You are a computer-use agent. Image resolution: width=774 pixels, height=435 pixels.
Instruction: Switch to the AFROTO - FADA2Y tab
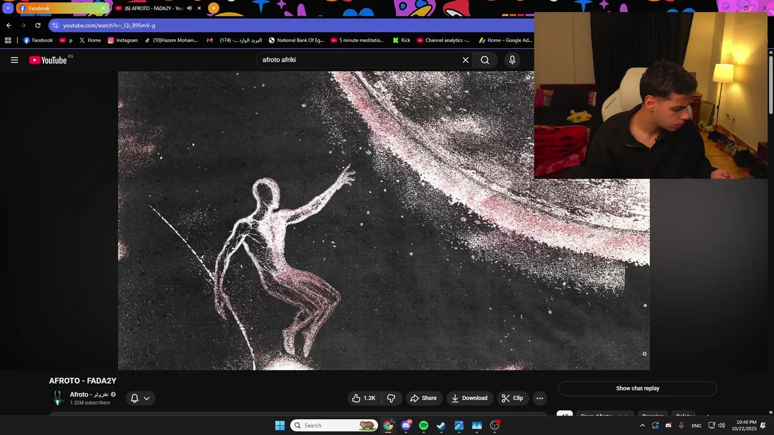(x=154, y=8)
